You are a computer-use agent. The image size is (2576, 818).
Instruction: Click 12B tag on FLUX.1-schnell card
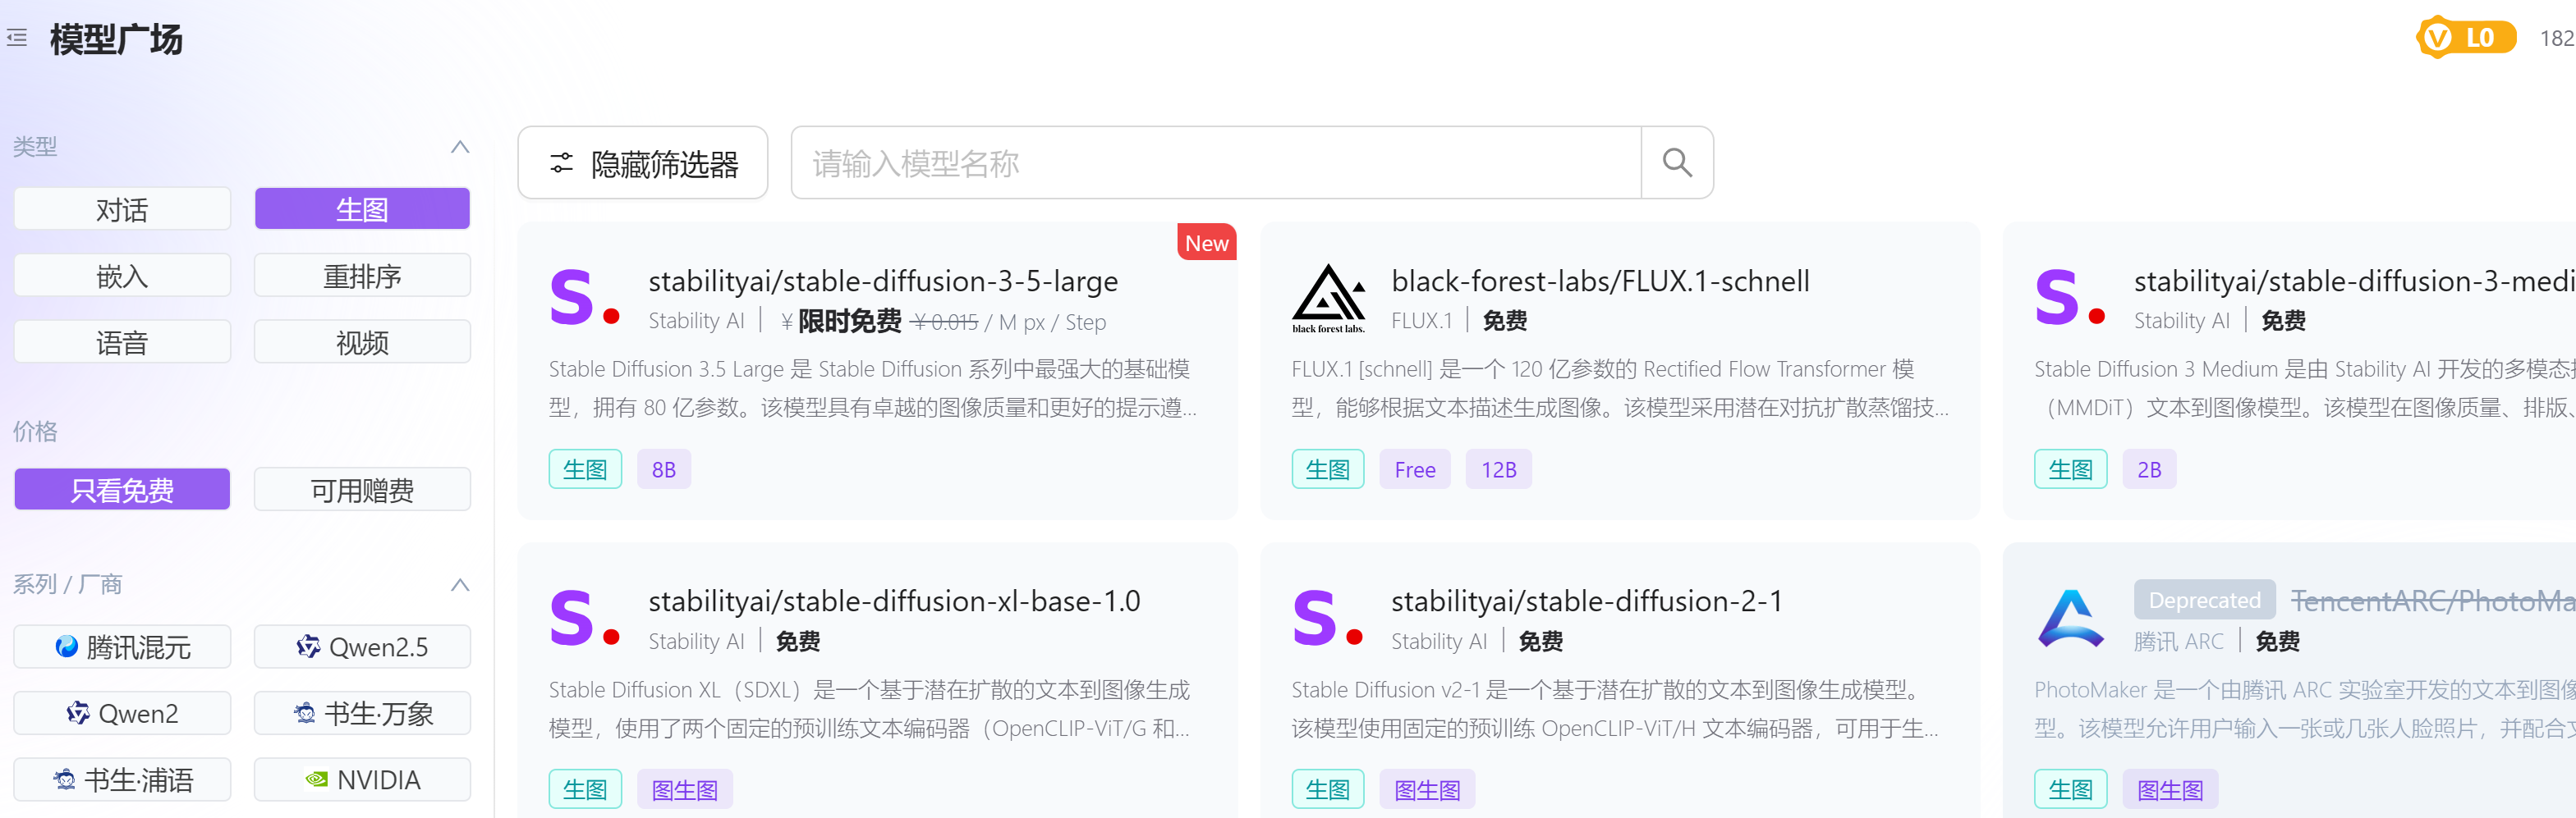[1498, 469]
